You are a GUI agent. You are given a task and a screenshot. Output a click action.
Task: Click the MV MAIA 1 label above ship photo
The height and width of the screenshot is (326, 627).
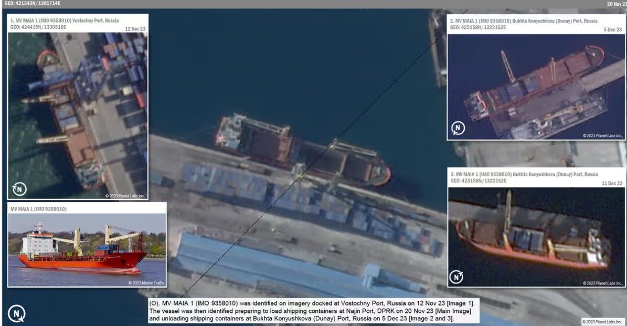point(38,209)
